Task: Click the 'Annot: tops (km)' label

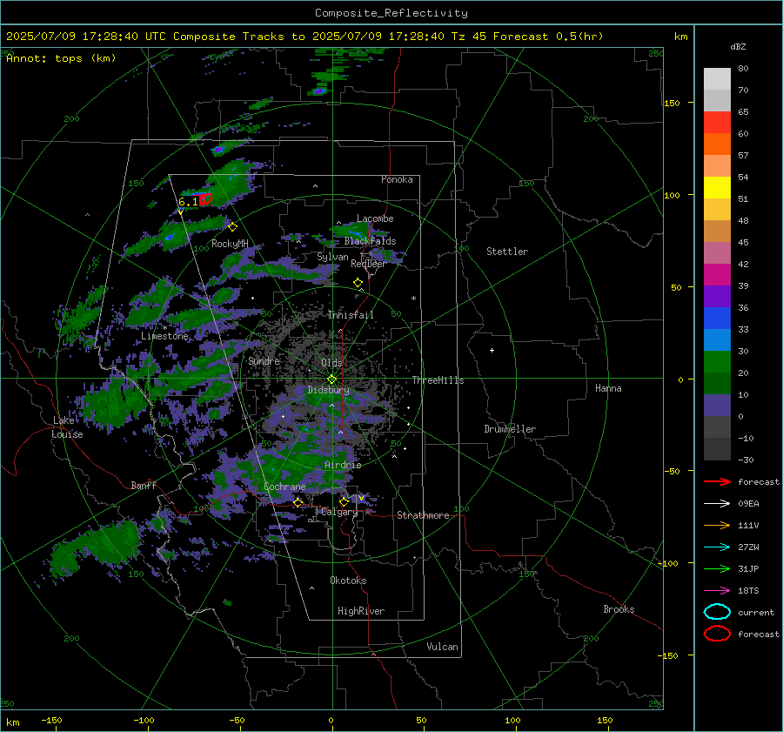Action: click(62, 58)
